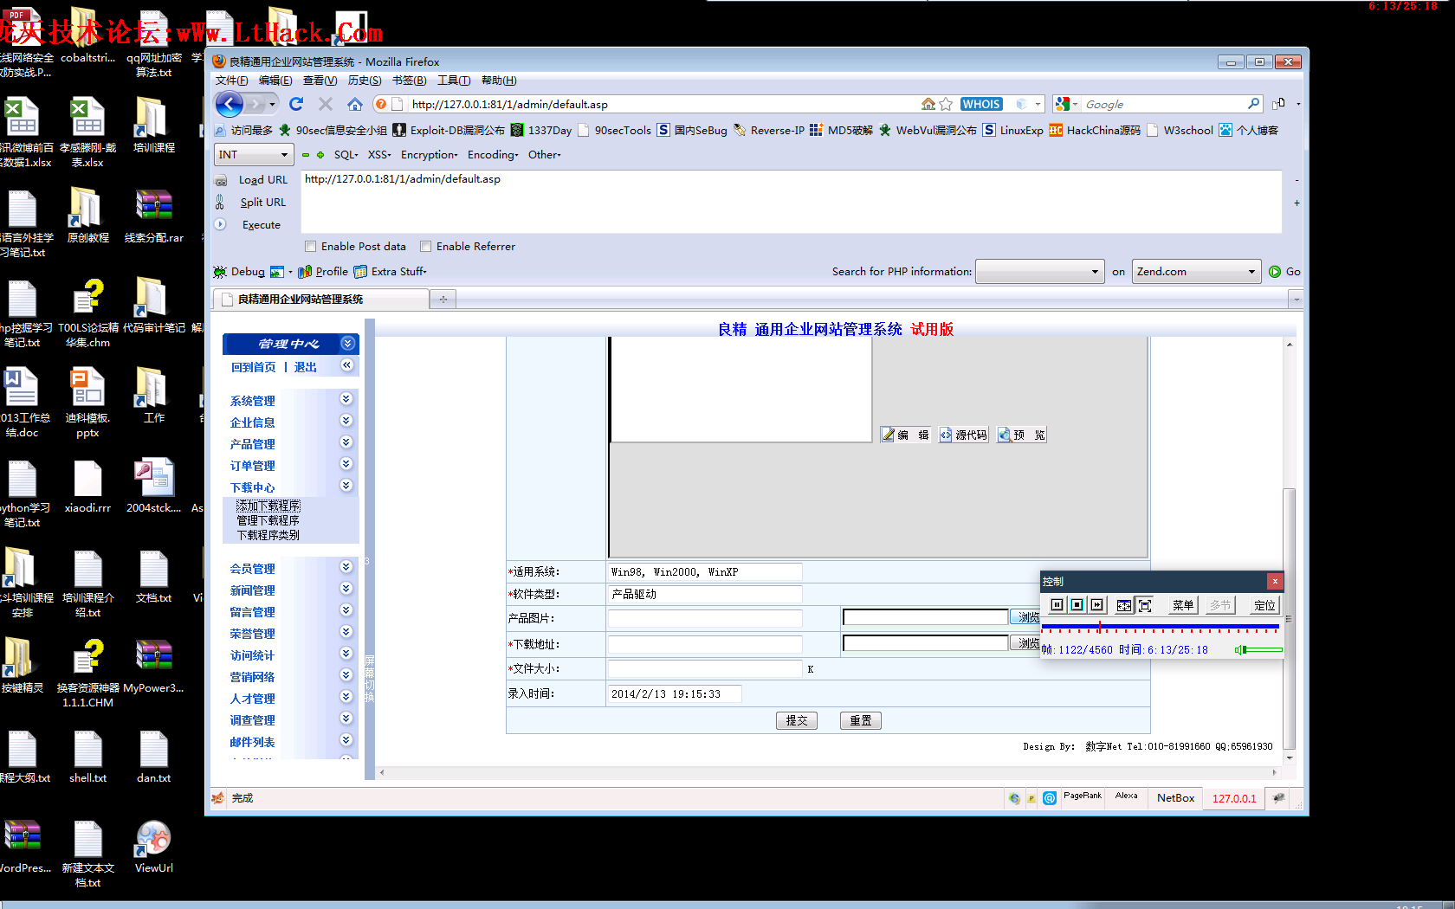
Task: Click 下载程序类别 sidebar link
Action: point(268,535)
